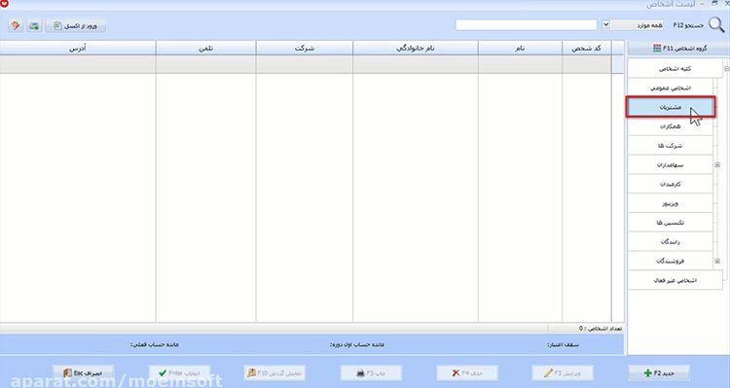730x388 pixels.
Task: Sort by نام column header
Action: 520,48
